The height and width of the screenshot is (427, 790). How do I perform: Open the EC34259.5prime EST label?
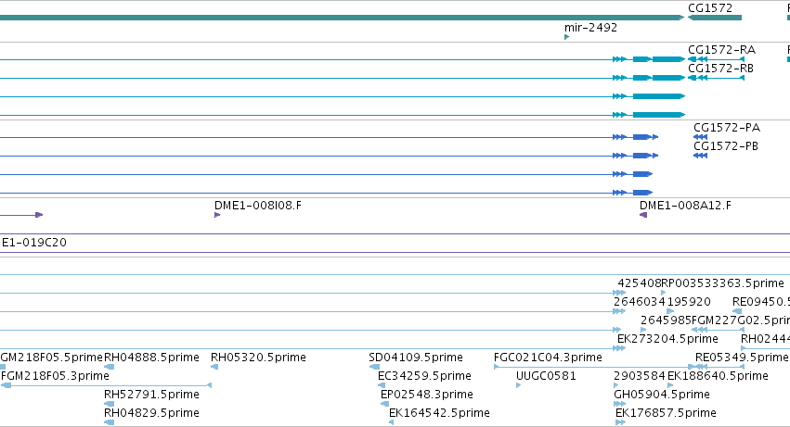424,376
